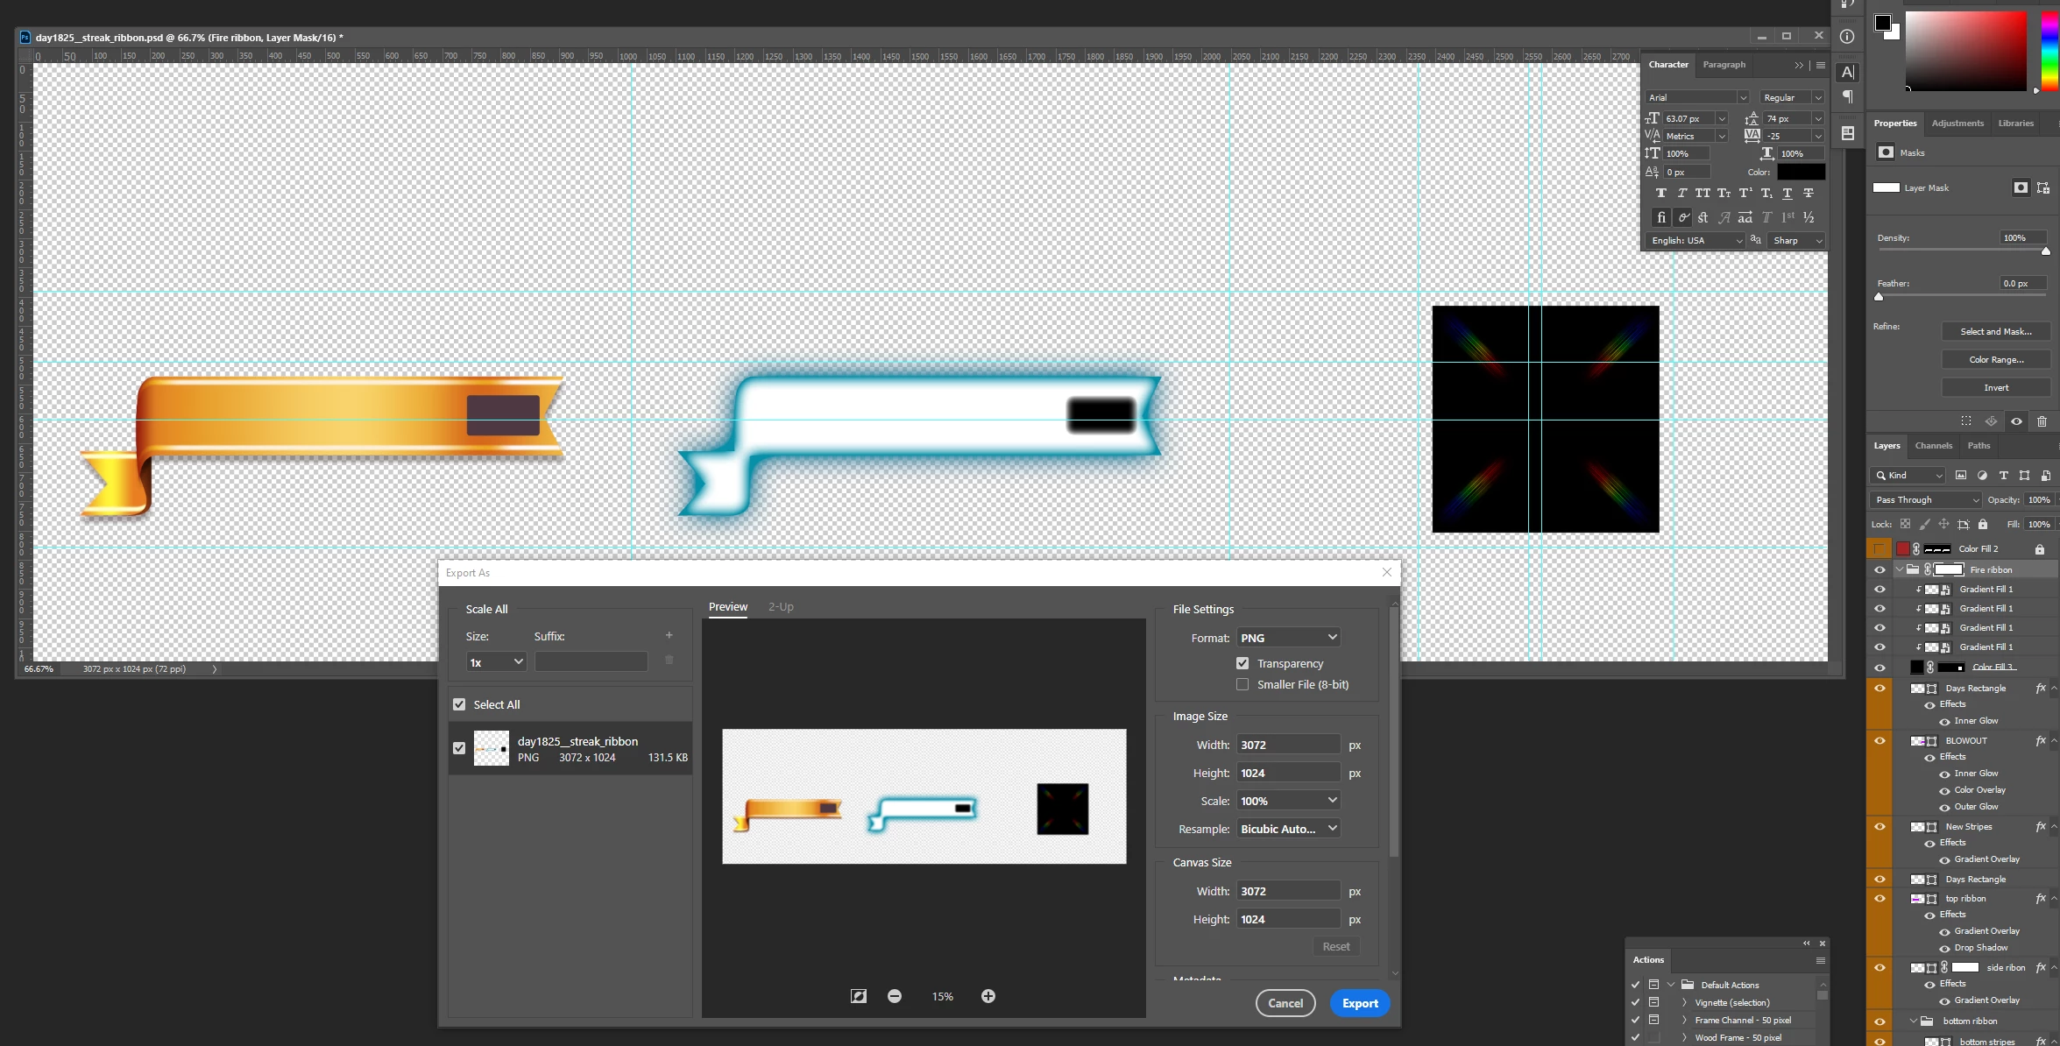Filter layers by type layers icon
The width and height of the screenshot is (2060, 1046).
click(2003, 476)
